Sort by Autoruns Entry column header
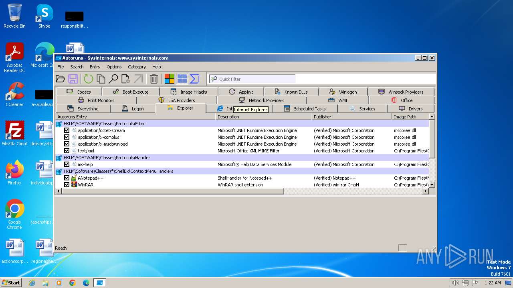Image resolution: width=513 pixels, height=288 pixels. [x=135, y=117]
